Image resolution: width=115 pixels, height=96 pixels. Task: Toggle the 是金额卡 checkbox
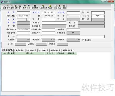(83, 40)
